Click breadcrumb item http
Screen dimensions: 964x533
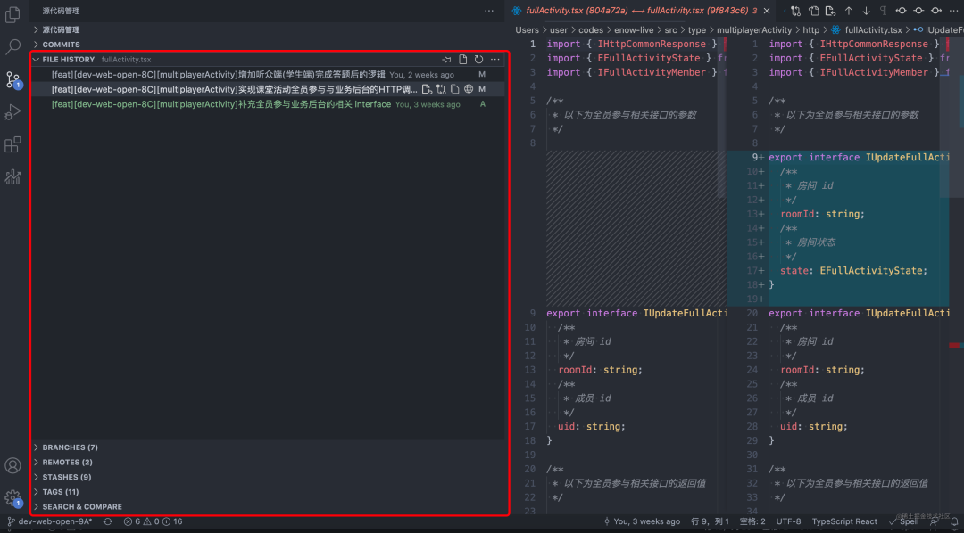[x=810, y=29]
